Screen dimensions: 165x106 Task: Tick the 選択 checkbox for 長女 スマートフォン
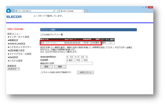[x=111, y=43]
